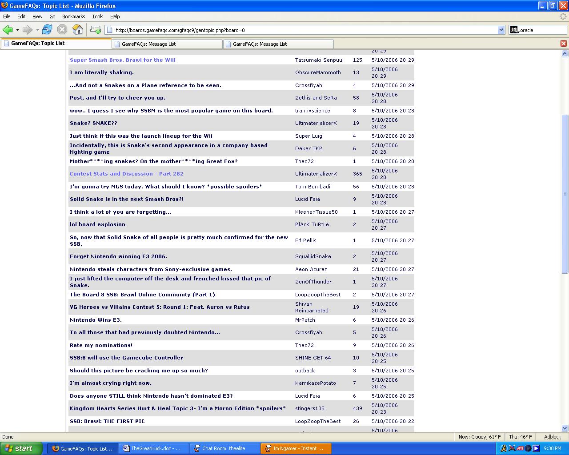Click the ATI tray icon
This screenshot has height=455, width=569.
(x=520, y=448)
